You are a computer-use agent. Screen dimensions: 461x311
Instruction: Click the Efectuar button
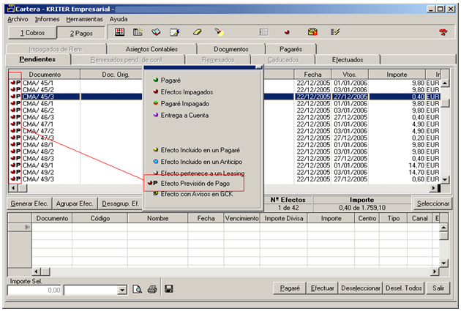[x=322, y=288]
